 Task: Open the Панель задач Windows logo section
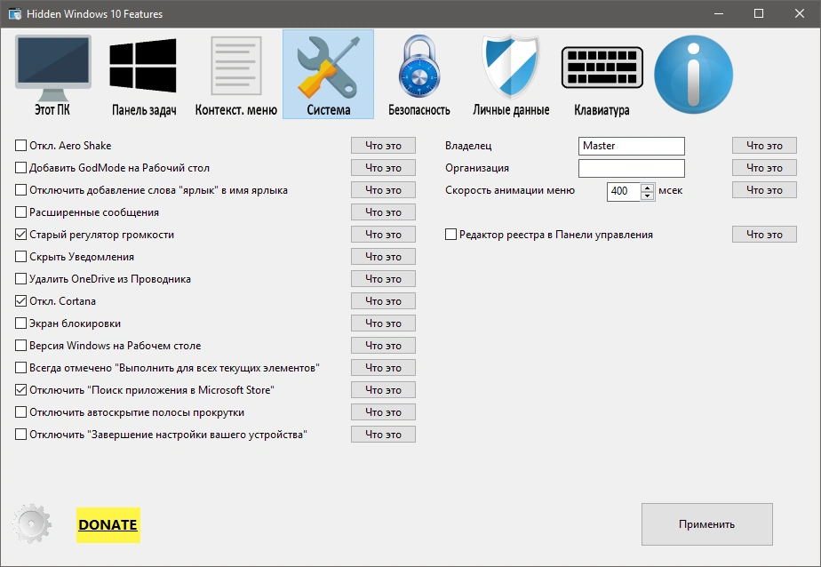click(143, 75)
